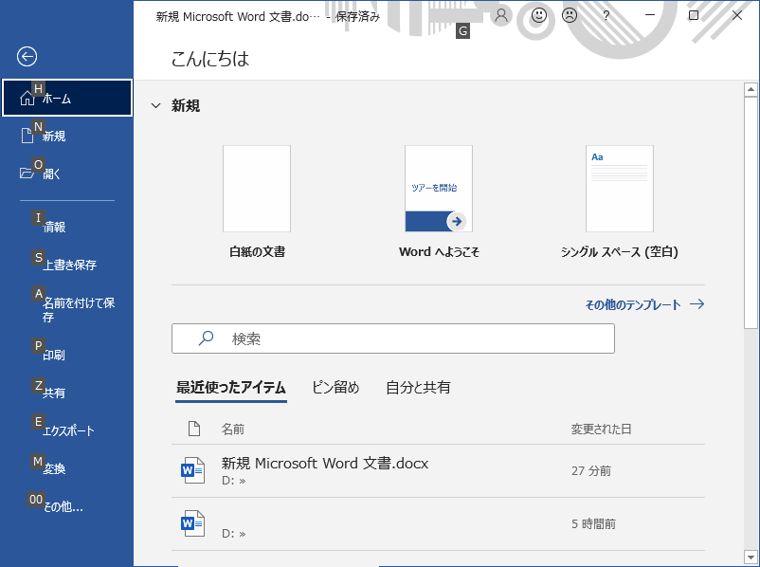Click the back arrow to return to document
760x567 pixels.
pyautogui.click(x=27, y=56)
